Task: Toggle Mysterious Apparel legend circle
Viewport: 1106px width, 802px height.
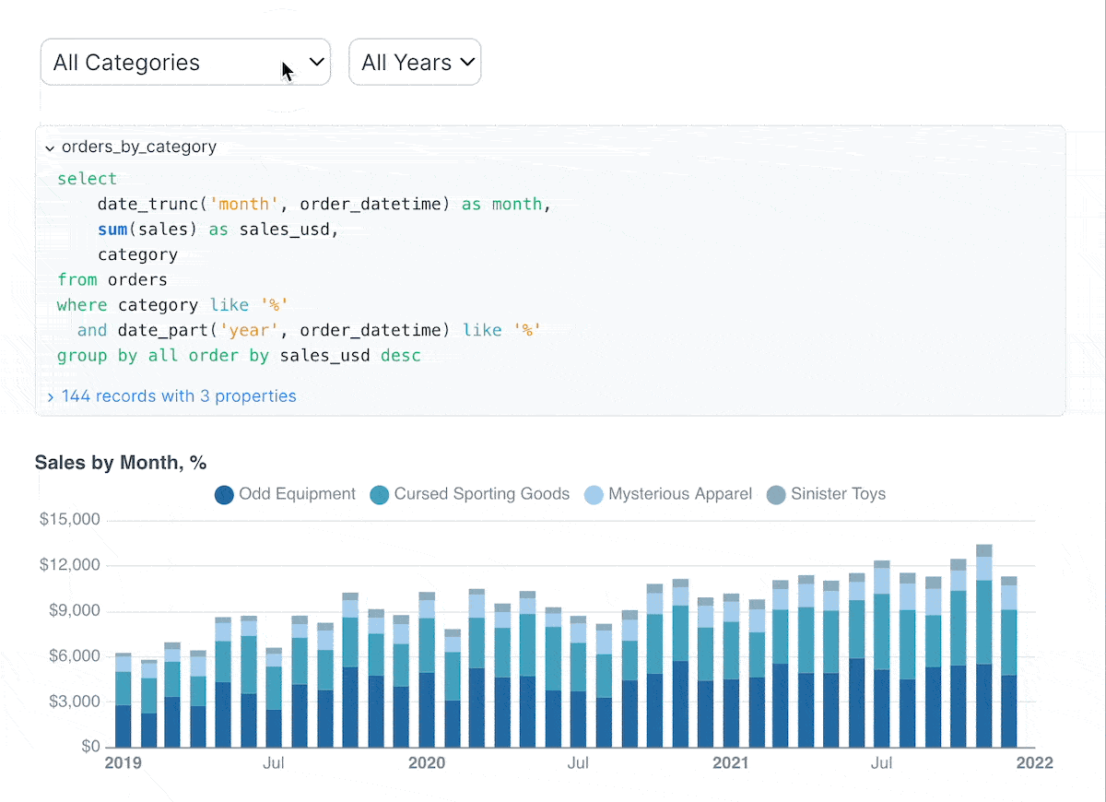Action: [594, 495]
